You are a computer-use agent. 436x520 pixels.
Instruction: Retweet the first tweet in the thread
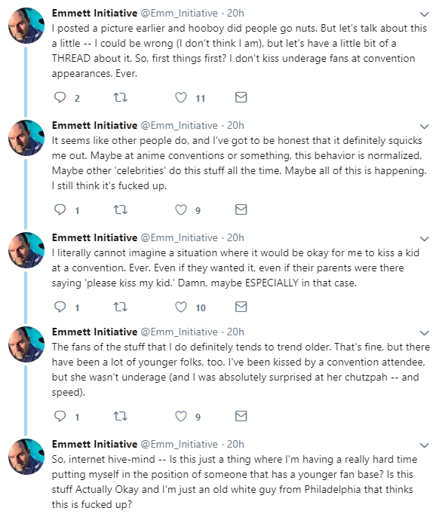(x=120, y=97)
